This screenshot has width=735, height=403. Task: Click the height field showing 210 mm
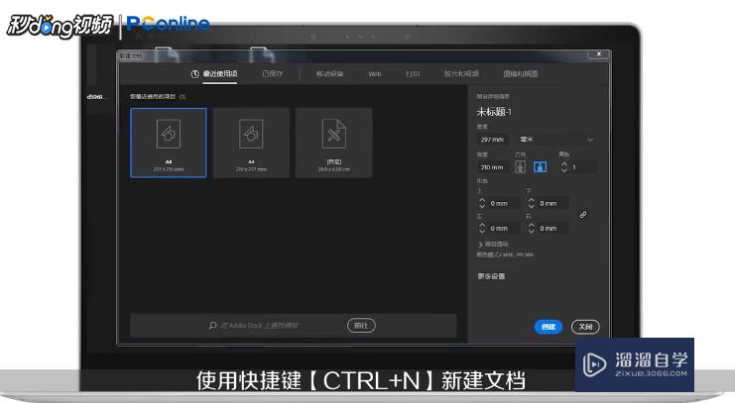click(492, 167)
